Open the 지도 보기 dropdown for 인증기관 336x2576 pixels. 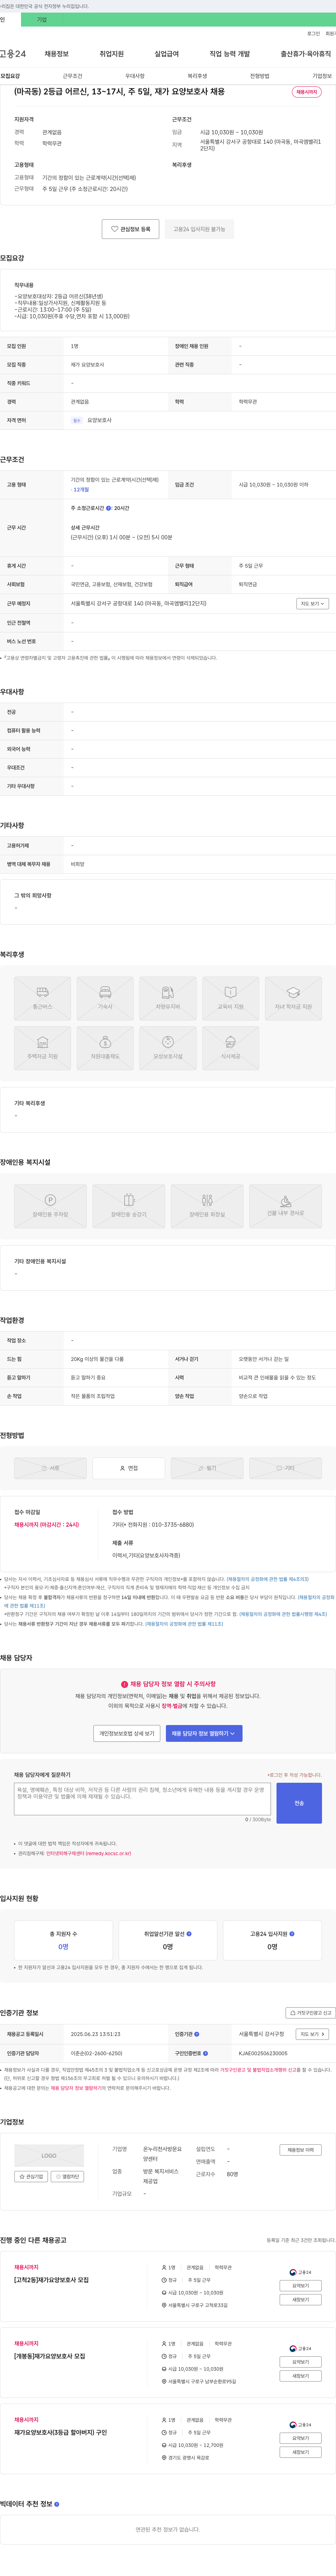(312, 2034)
